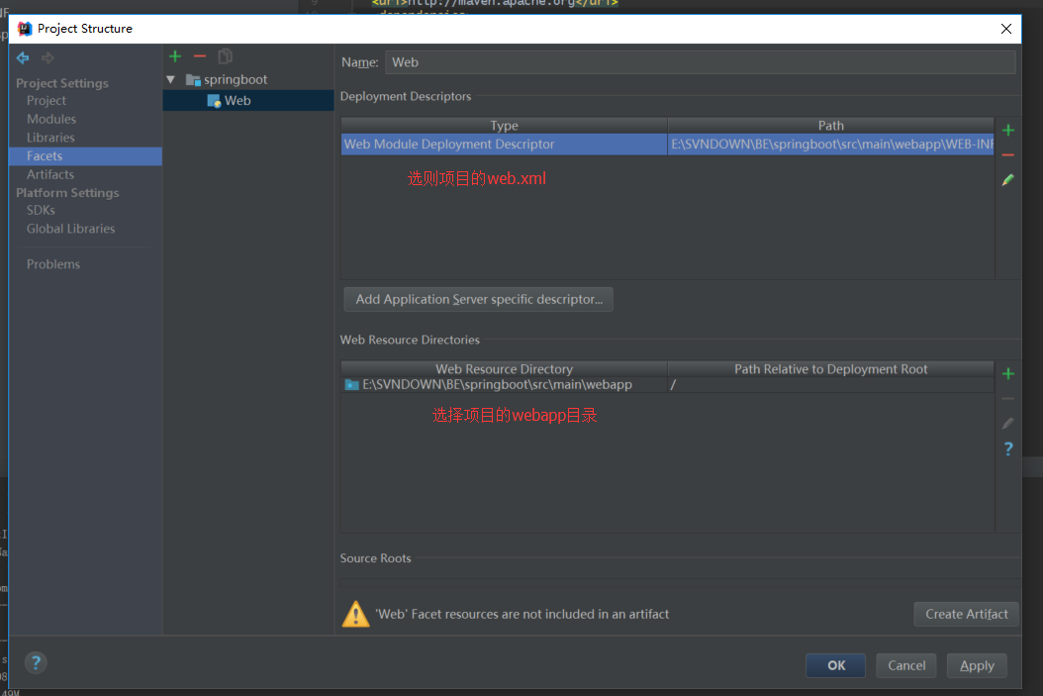Add a new facet with green plus
Viewport: 1043px width, 696px height.
pos(175,56)
